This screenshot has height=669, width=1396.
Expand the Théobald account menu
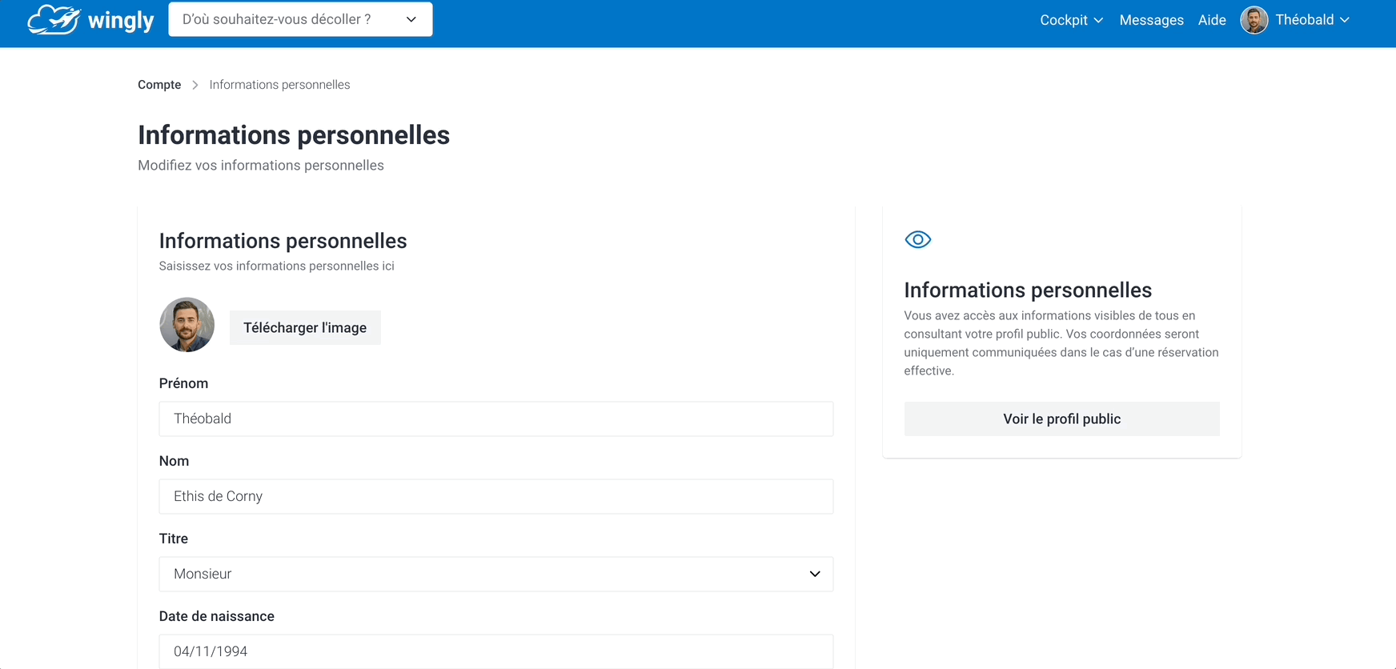pyautogui.click(x=1312, y=20)
